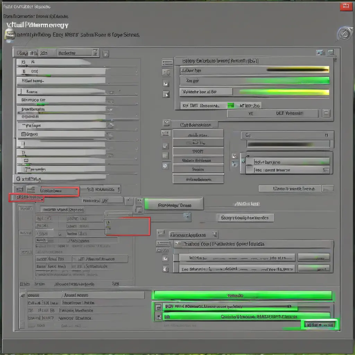Click the small bright green square indicator in the right group
The width and height of the screenshot is (355, 355).
coord(231,105)
